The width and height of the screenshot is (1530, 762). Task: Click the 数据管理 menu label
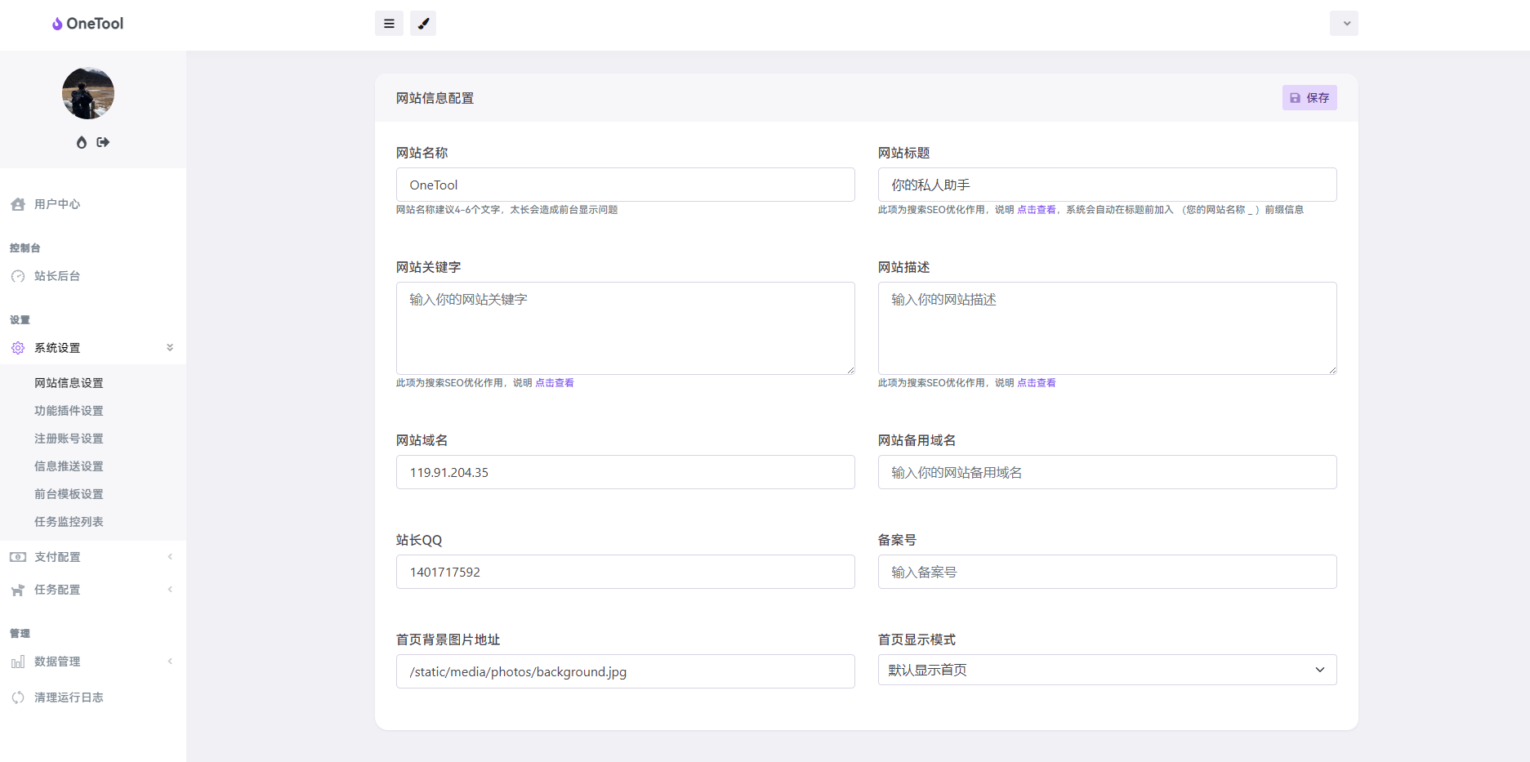(x=57, y=662)
